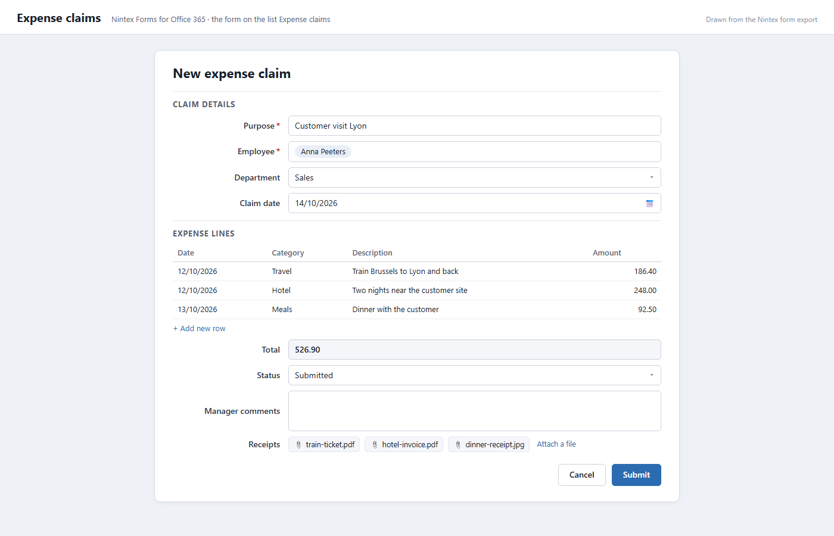Image resolution: width=834 pixels, height=536 pixels.
Task: Submit the expense claim
Action: click(x=636, y=475)
